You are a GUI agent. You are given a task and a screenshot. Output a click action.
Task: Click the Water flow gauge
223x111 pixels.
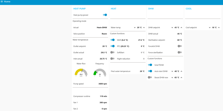pos(81,72)
